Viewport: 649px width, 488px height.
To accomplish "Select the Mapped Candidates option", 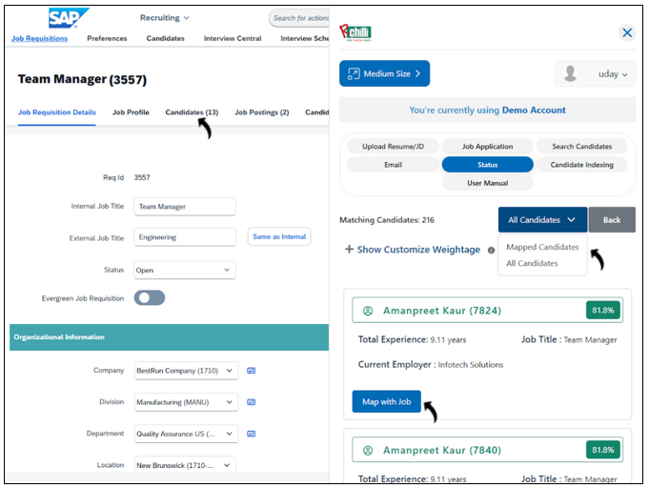I will pos(542,247).
